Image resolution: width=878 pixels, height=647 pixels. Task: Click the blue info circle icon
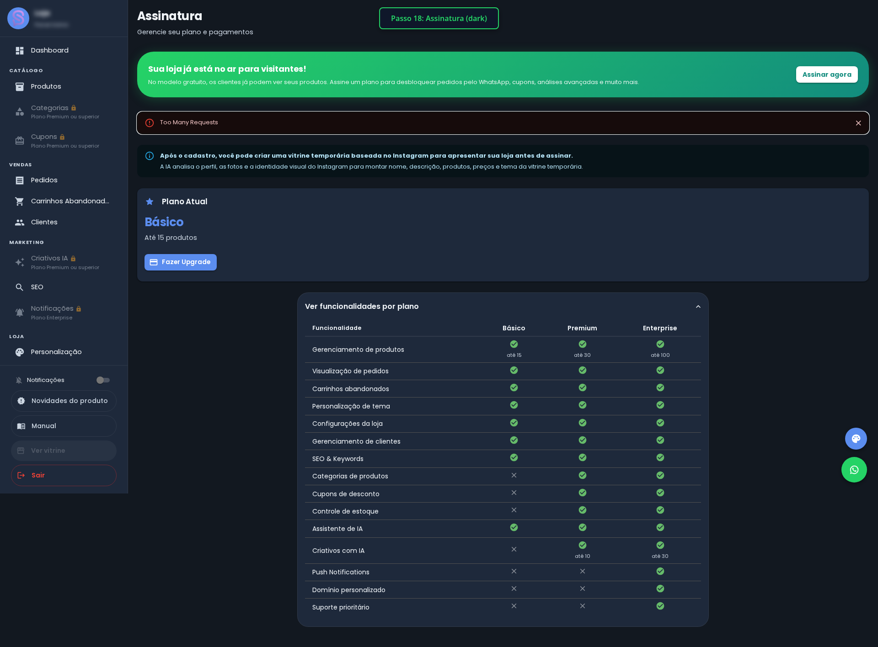pyautogui.click(x=150, y=156)
